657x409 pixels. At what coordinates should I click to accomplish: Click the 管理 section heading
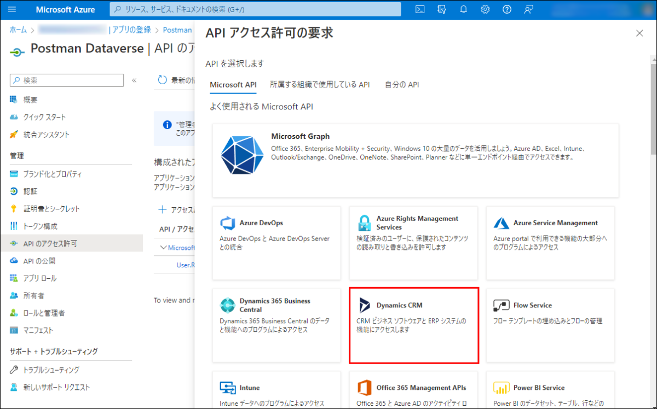click(17, 156)
